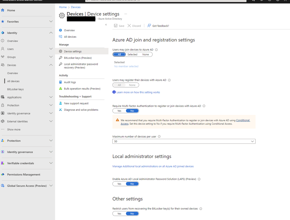The width and height of the screenshot is (290, 220).
Task: Click the Device settings gear icon in Manage
Action: tap(60, 51)
